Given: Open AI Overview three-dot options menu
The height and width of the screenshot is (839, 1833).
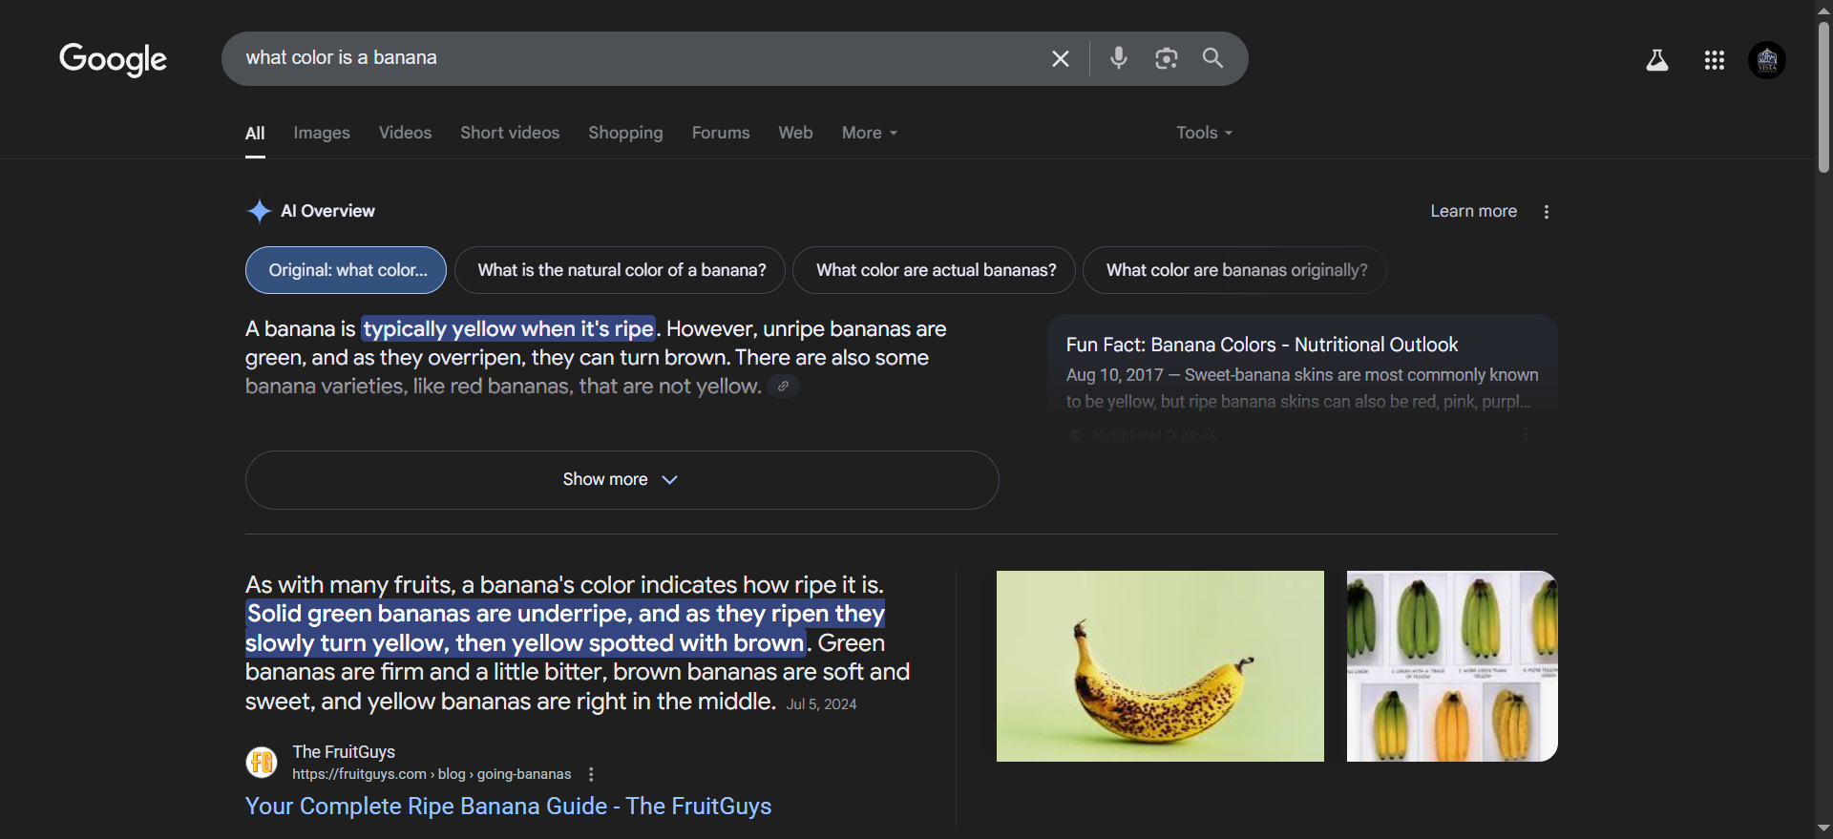Looking at the screenshot, I should (1547, 212).
